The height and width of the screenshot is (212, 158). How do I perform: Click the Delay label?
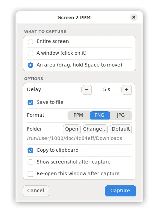point(34,89)
